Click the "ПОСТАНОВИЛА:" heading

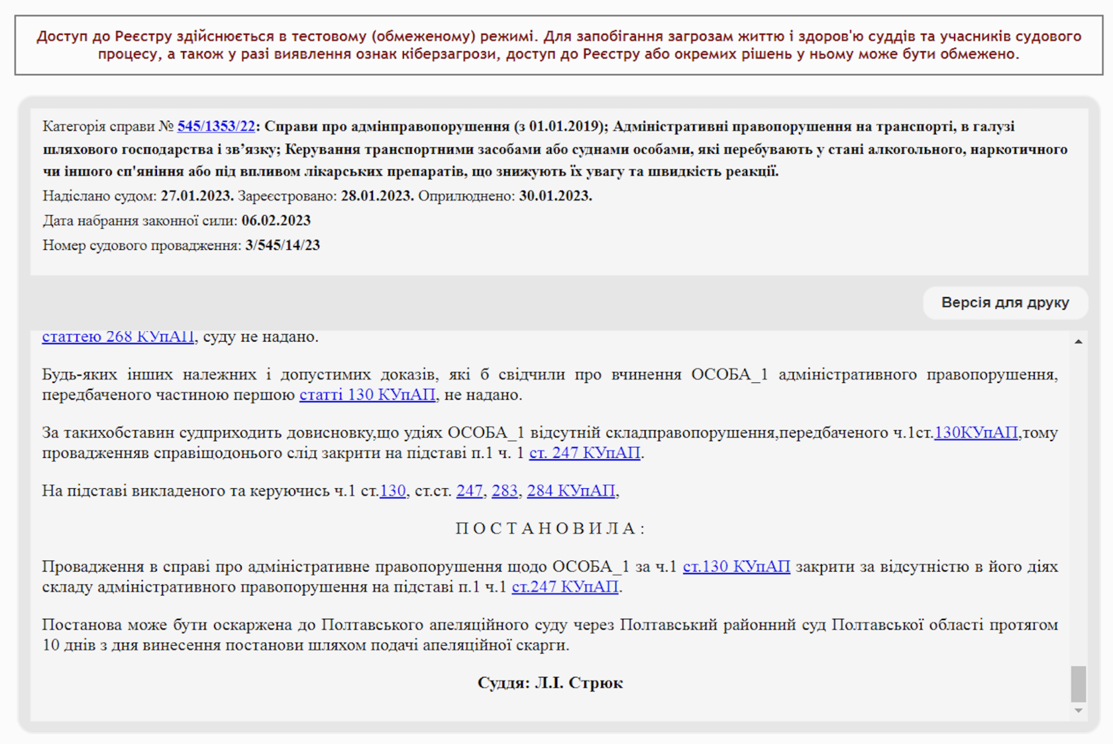[x=550, y=529]
